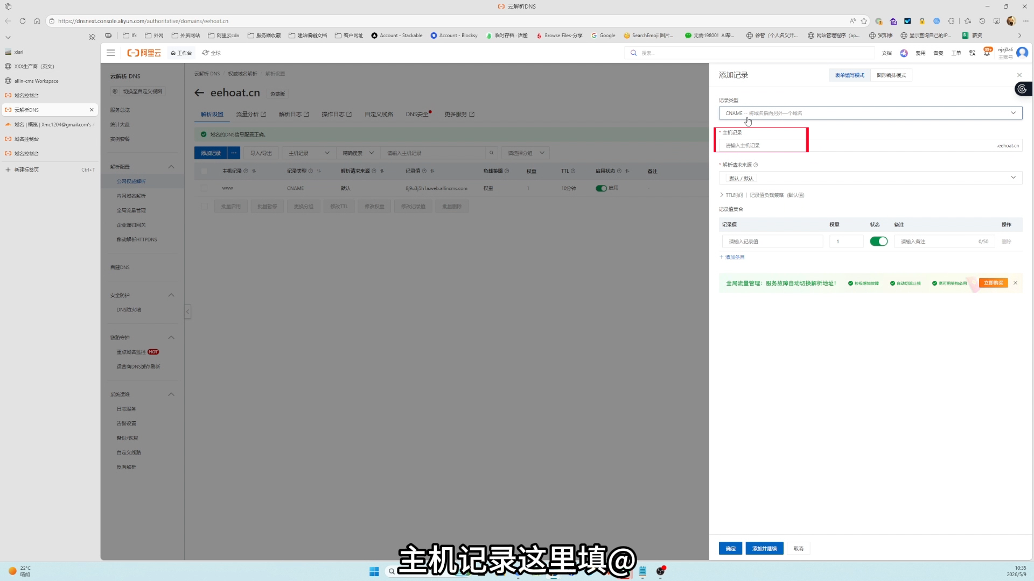Open the 请选择分组 dropdown
1034x581 pixels.
coord(526,153)
